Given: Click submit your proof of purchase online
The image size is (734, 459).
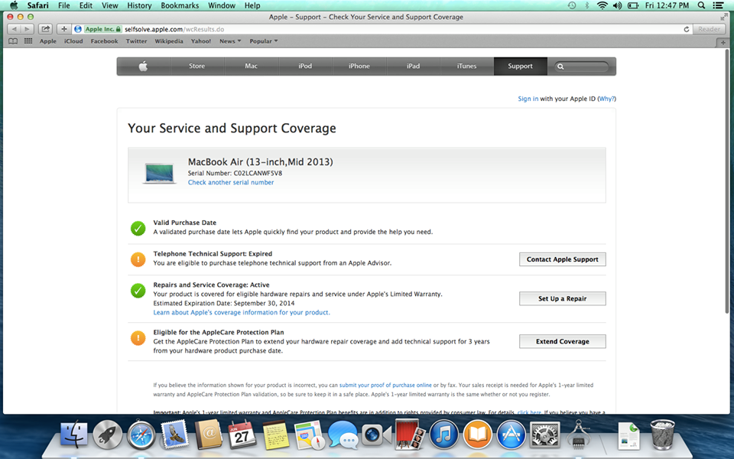Looking at the screenshot, I should [x=385, y=385].
